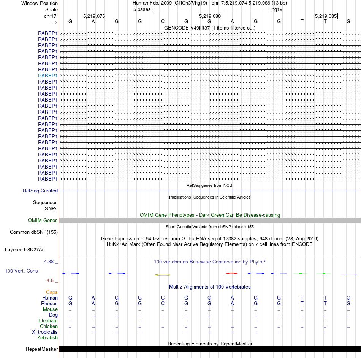The width and height of the screenshot is (361, 358).
Task: Click the GENCODE V49lift37 track title
Action: click(210, 28)
